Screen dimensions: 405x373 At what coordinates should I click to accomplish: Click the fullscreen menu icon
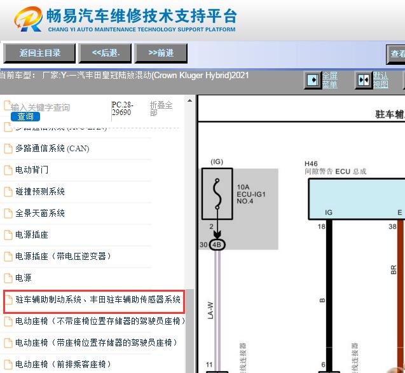click(313, 80)
